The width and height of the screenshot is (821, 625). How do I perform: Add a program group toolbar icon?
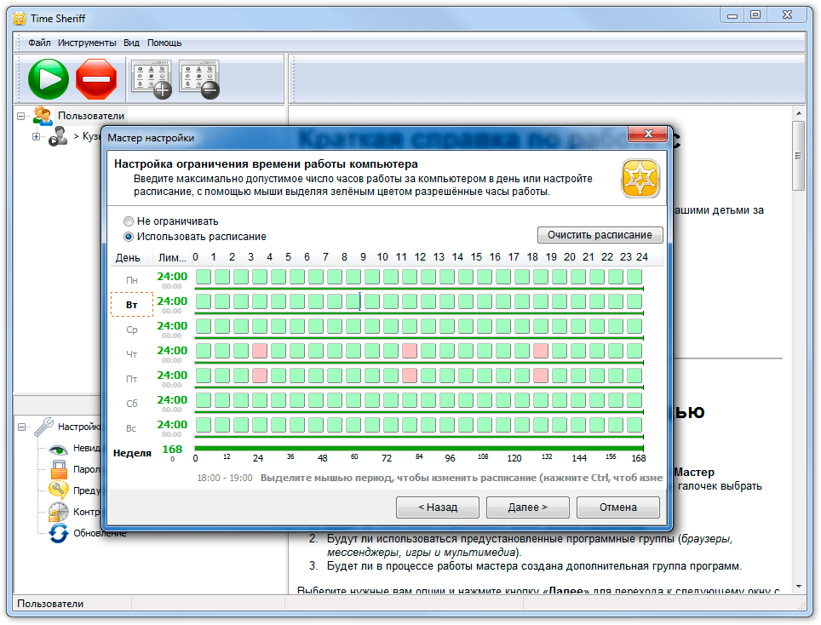(x=152, y=79)
